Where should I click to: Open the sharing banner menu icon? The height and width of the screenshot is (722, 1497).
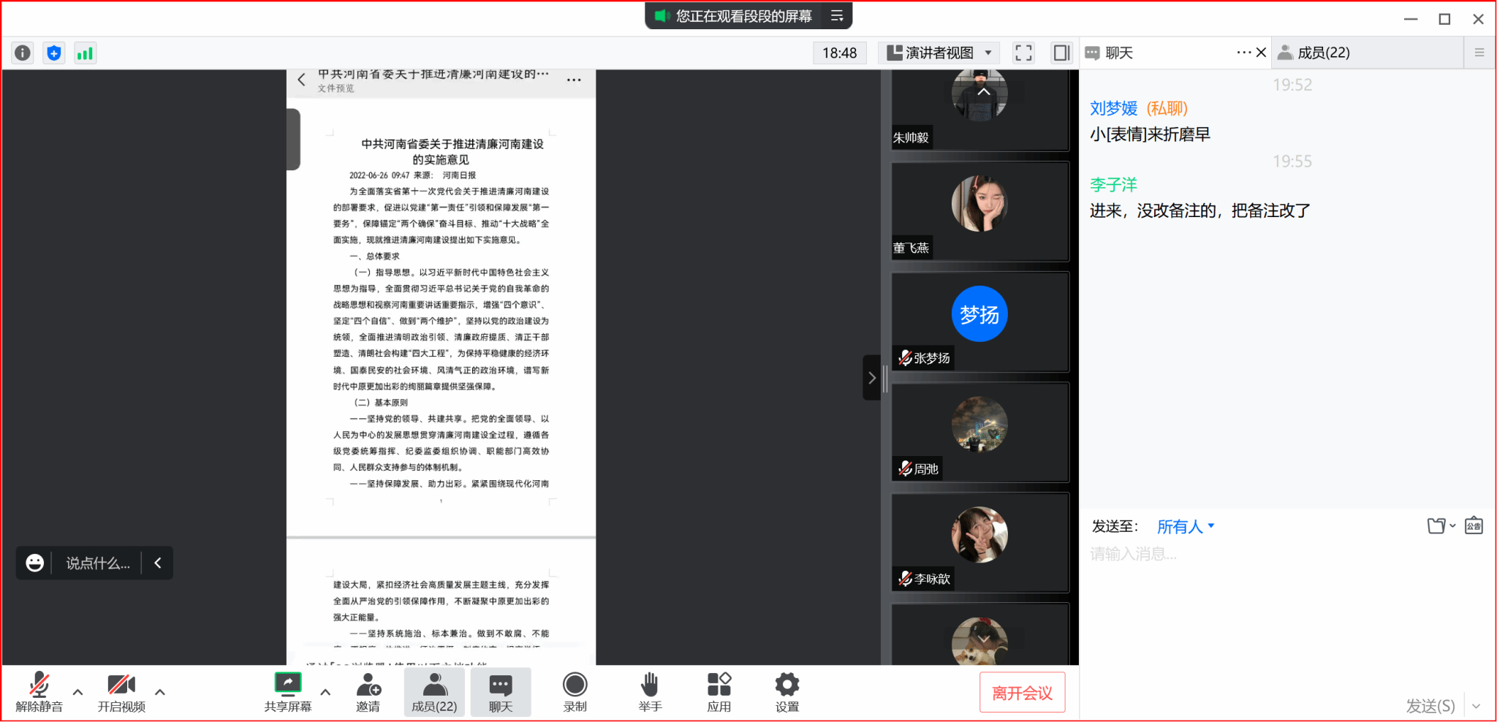pos(838,15)
